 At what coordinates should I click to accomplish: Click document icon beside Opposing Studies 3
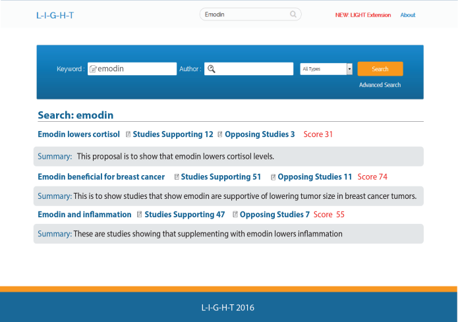click(220, 134)
